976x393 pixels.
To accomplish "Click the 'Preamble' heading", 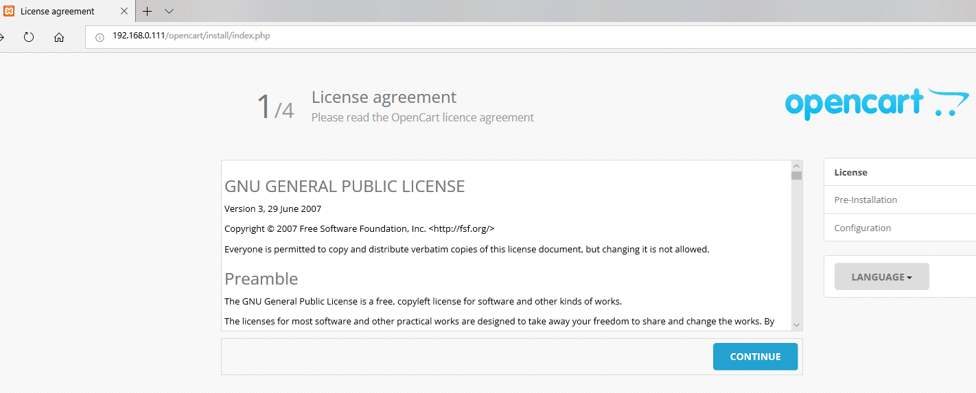I will pyautogui.click(x=262, y=279).
